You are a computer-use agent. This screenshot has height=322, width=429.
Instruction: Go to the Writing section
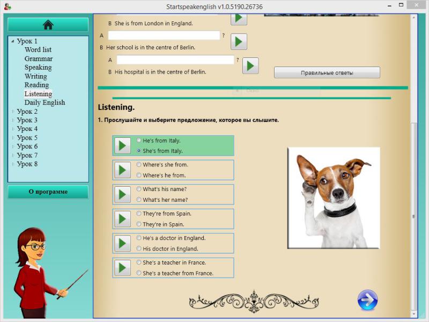point(35,76)
